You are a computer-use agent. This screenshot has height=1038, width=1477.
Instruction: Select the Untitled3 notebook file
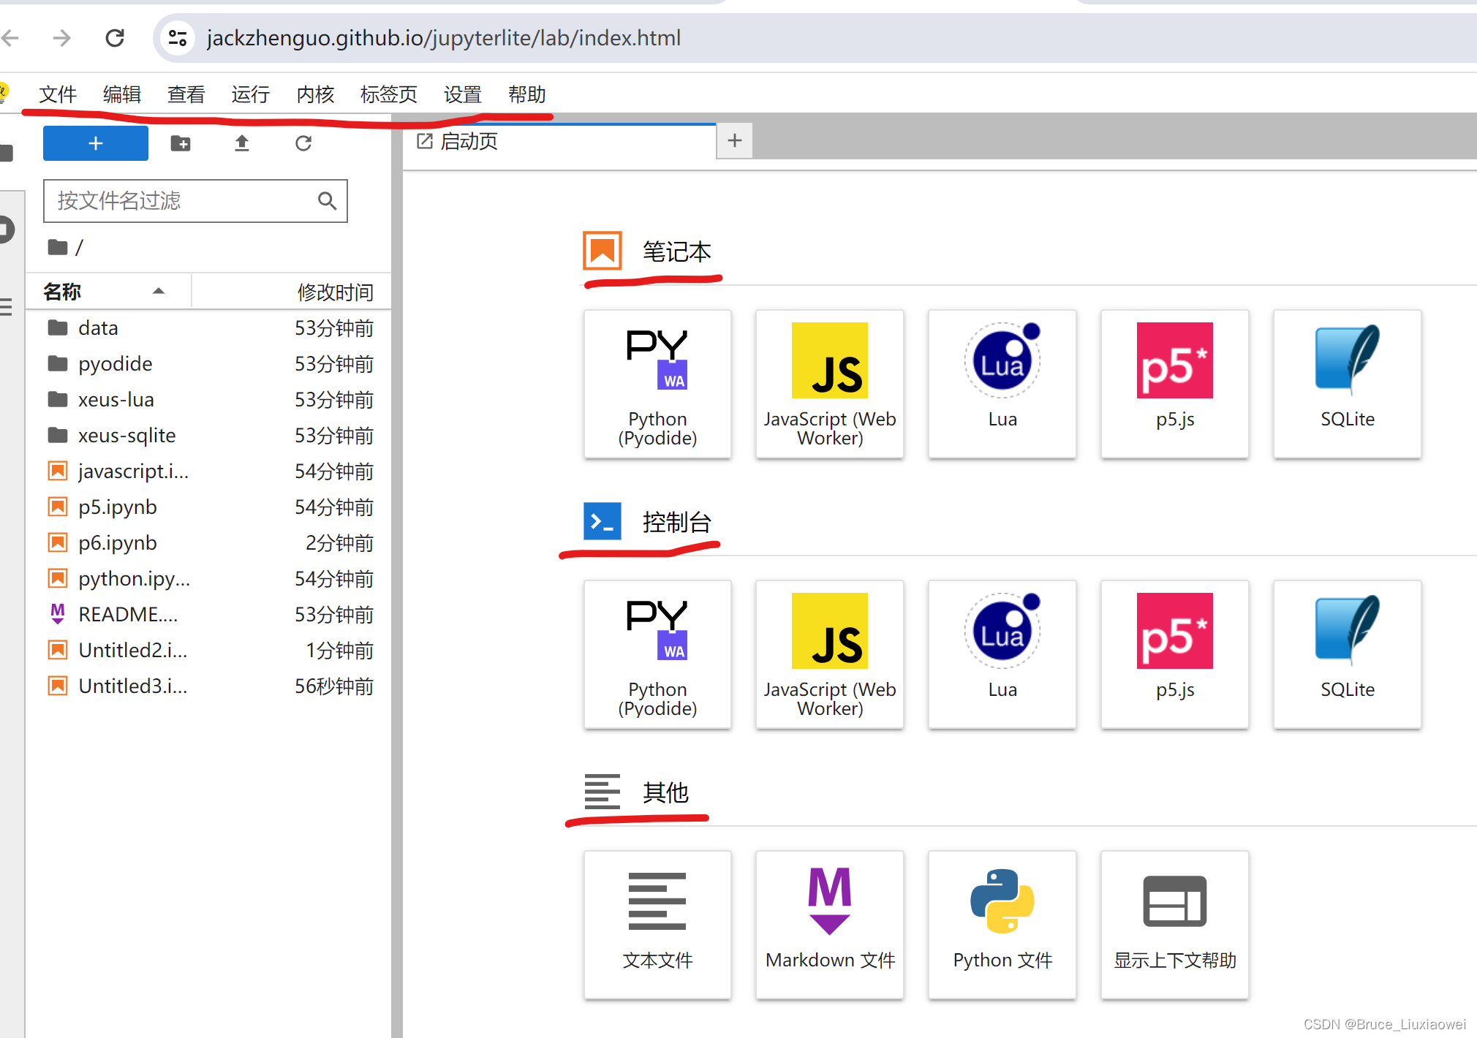(208, 686)
